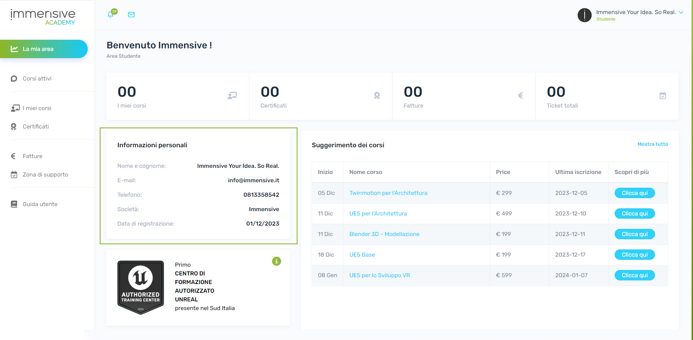
Task: Open Corsi attivi from sidebar
Action: tap(37, 79)
